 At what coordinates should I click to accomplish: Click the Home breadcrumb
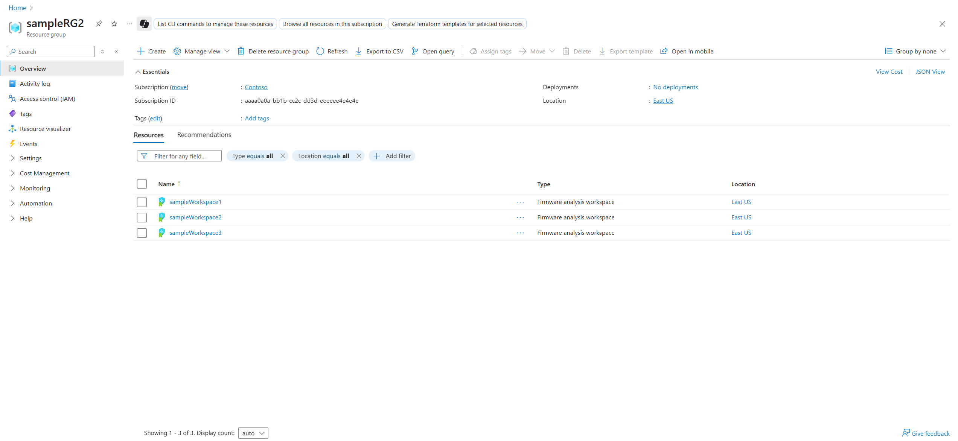pos(17,8)
